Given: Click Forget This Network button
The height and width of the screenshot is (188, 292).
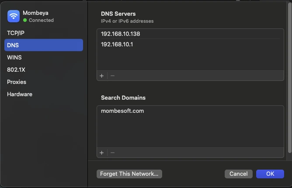Looking at the screenshot, I should (129, 174).
